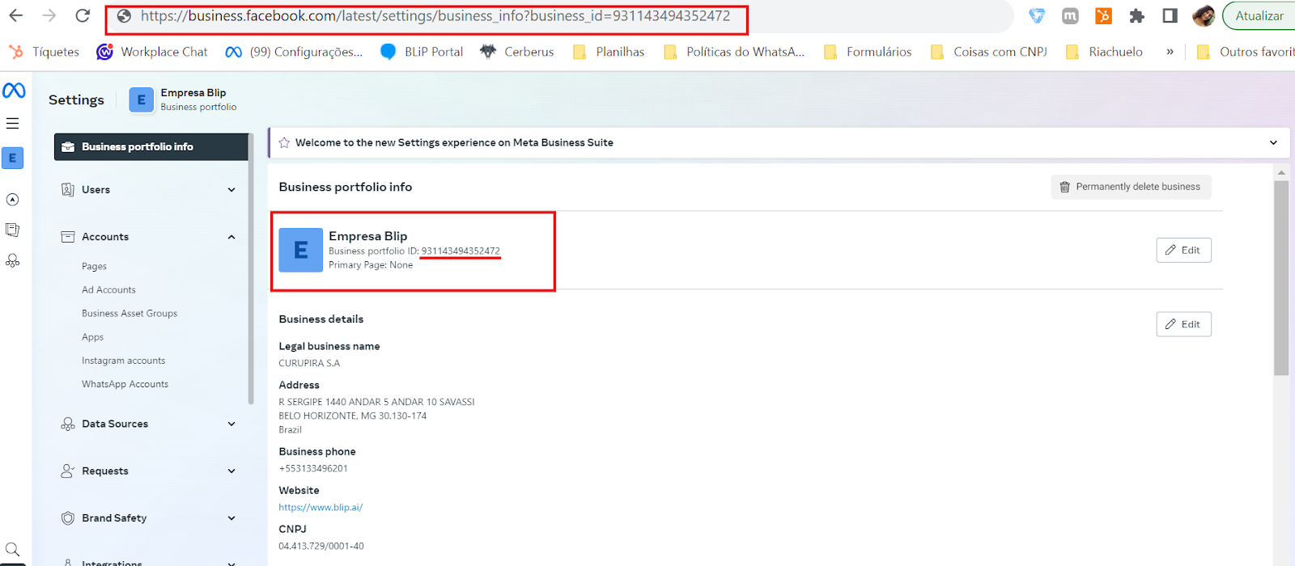Screen dimensions: 1295x566
Task: Click the CURUPIRA S.A legal name text
Action: coord(309,363)
